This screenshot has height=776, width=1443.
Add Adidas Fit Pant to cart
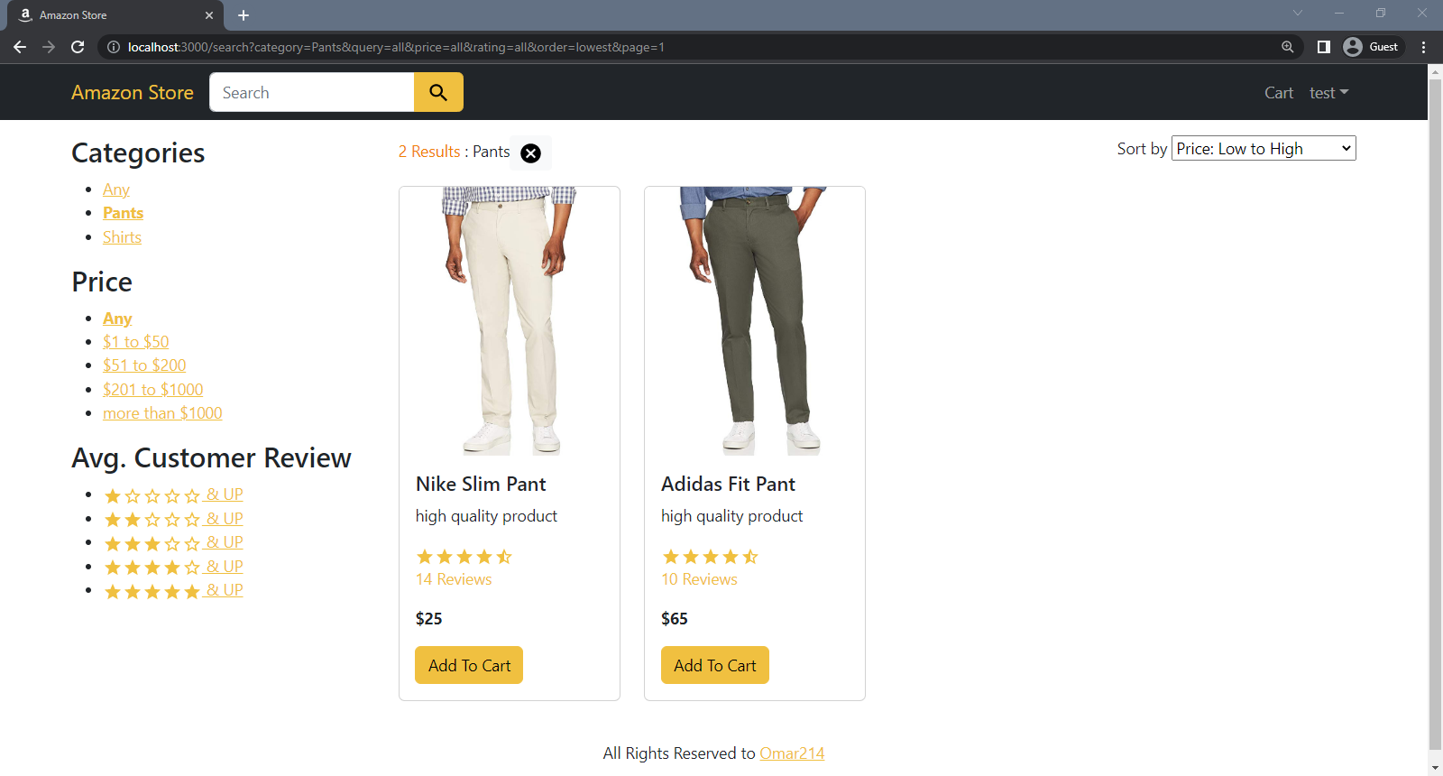click(x=715, y=665)
